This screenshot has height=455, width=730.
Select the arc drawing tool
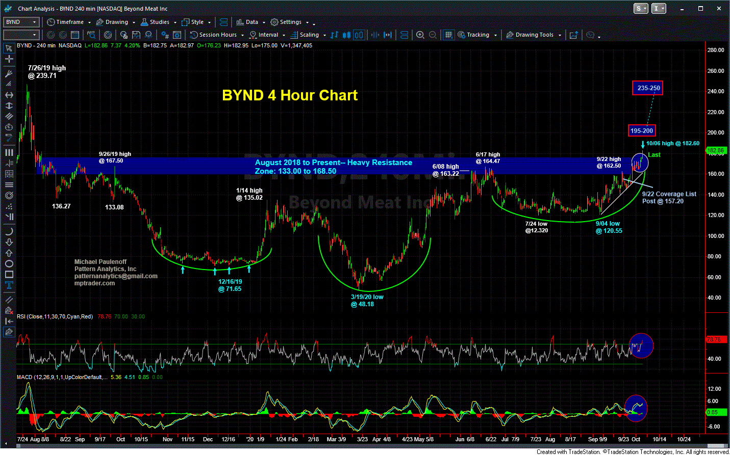(9, 231)
